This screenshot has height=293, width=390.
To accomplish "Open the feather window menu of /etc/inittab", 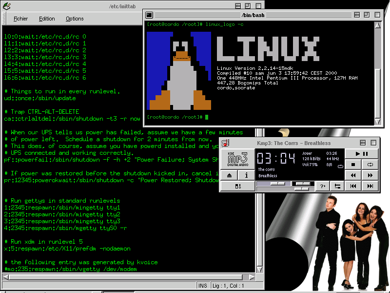I will (7, 6).
